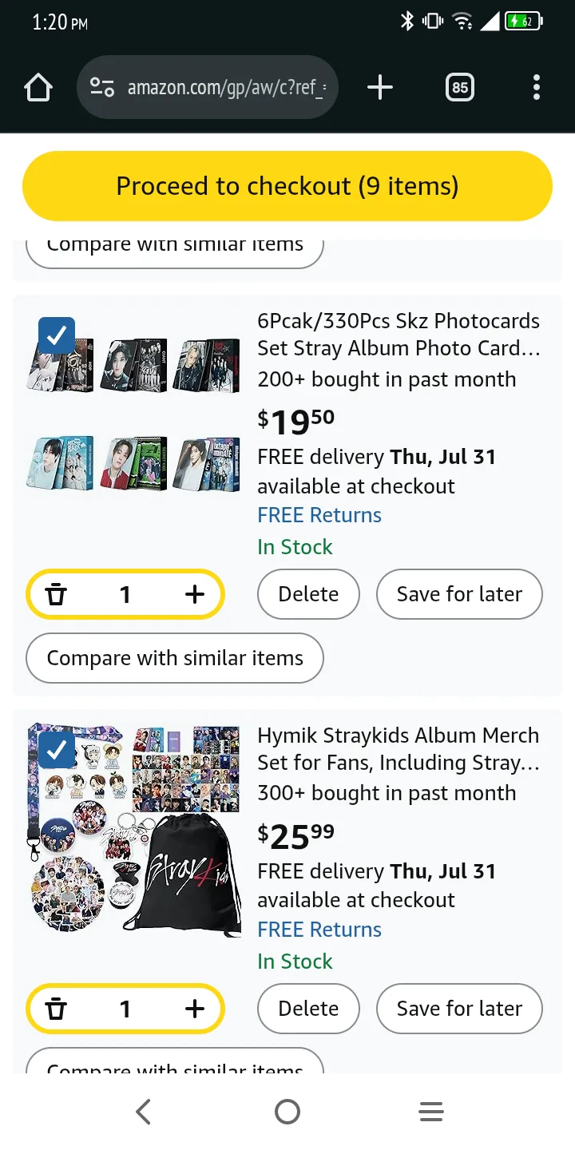Uncheck the Hymik Straykids merch checkbox
Image resolution: width=575 pixels, height=1150 pixels.
[x=57, y=751]
